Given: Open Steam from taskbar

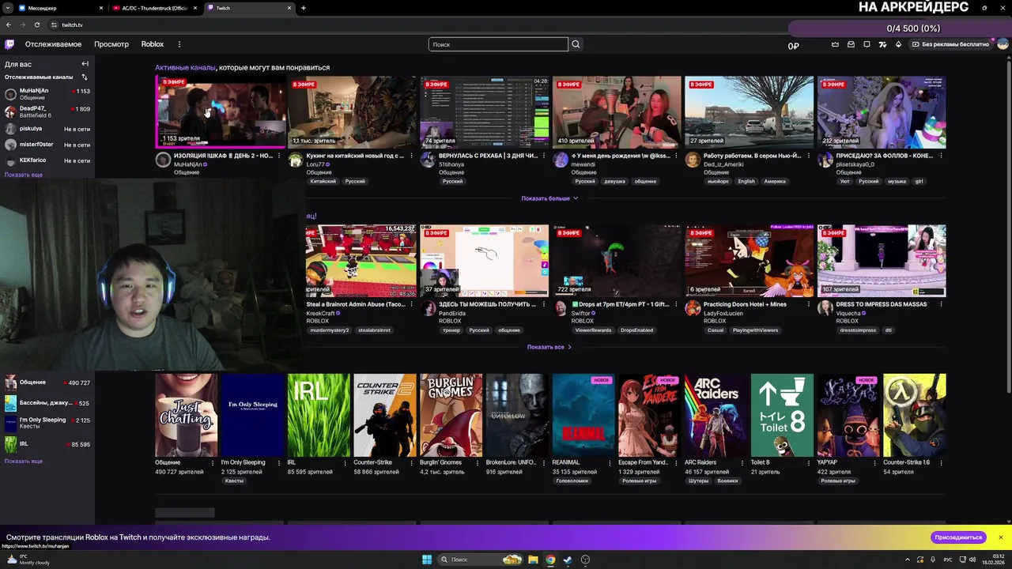Looking at the screenshot, I should click(568, 560).
